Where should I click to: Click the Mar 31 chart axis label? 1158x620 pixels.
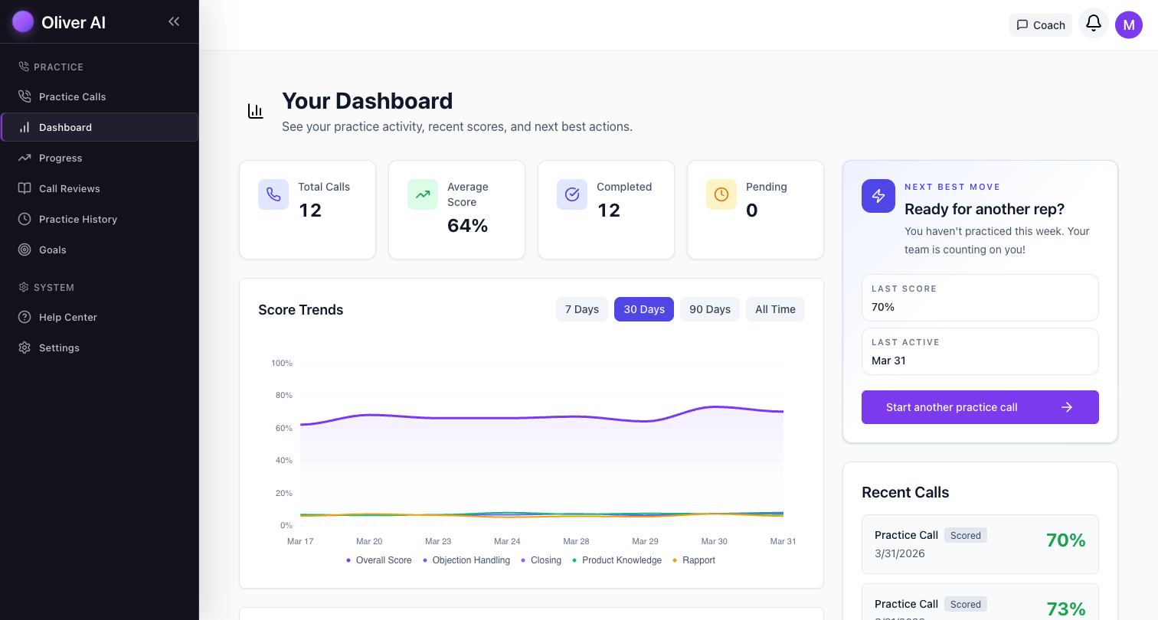coord(783,541)
